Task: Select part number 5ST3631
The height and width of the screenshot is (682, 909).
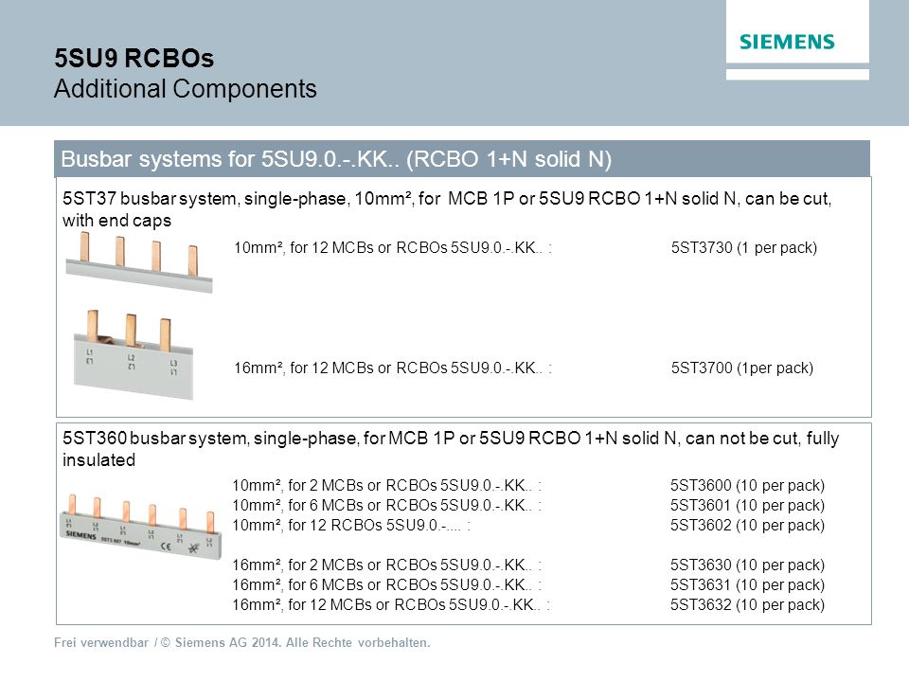Action: tap(747, 584)
